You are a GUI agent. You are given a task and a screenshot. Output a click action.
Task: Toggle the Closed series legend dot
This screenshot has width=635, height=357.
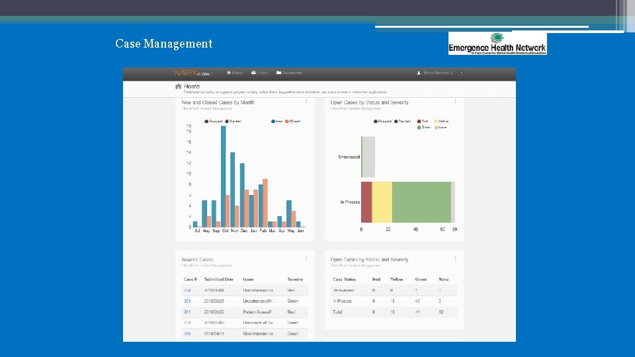tap(286, 122)
